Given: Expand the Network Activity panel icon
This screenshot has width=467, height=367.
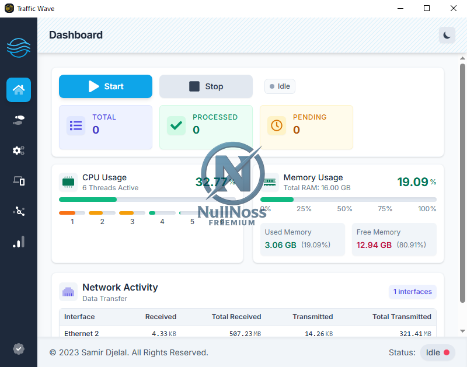Looking at the screenshot, I should click(x=68, y=292).
